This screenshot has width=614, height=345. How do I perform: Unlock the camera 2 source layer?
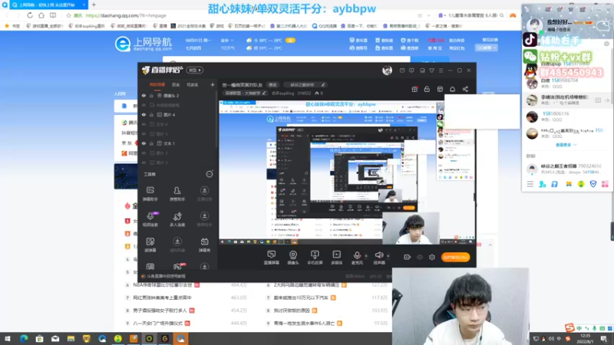[151, 95]
